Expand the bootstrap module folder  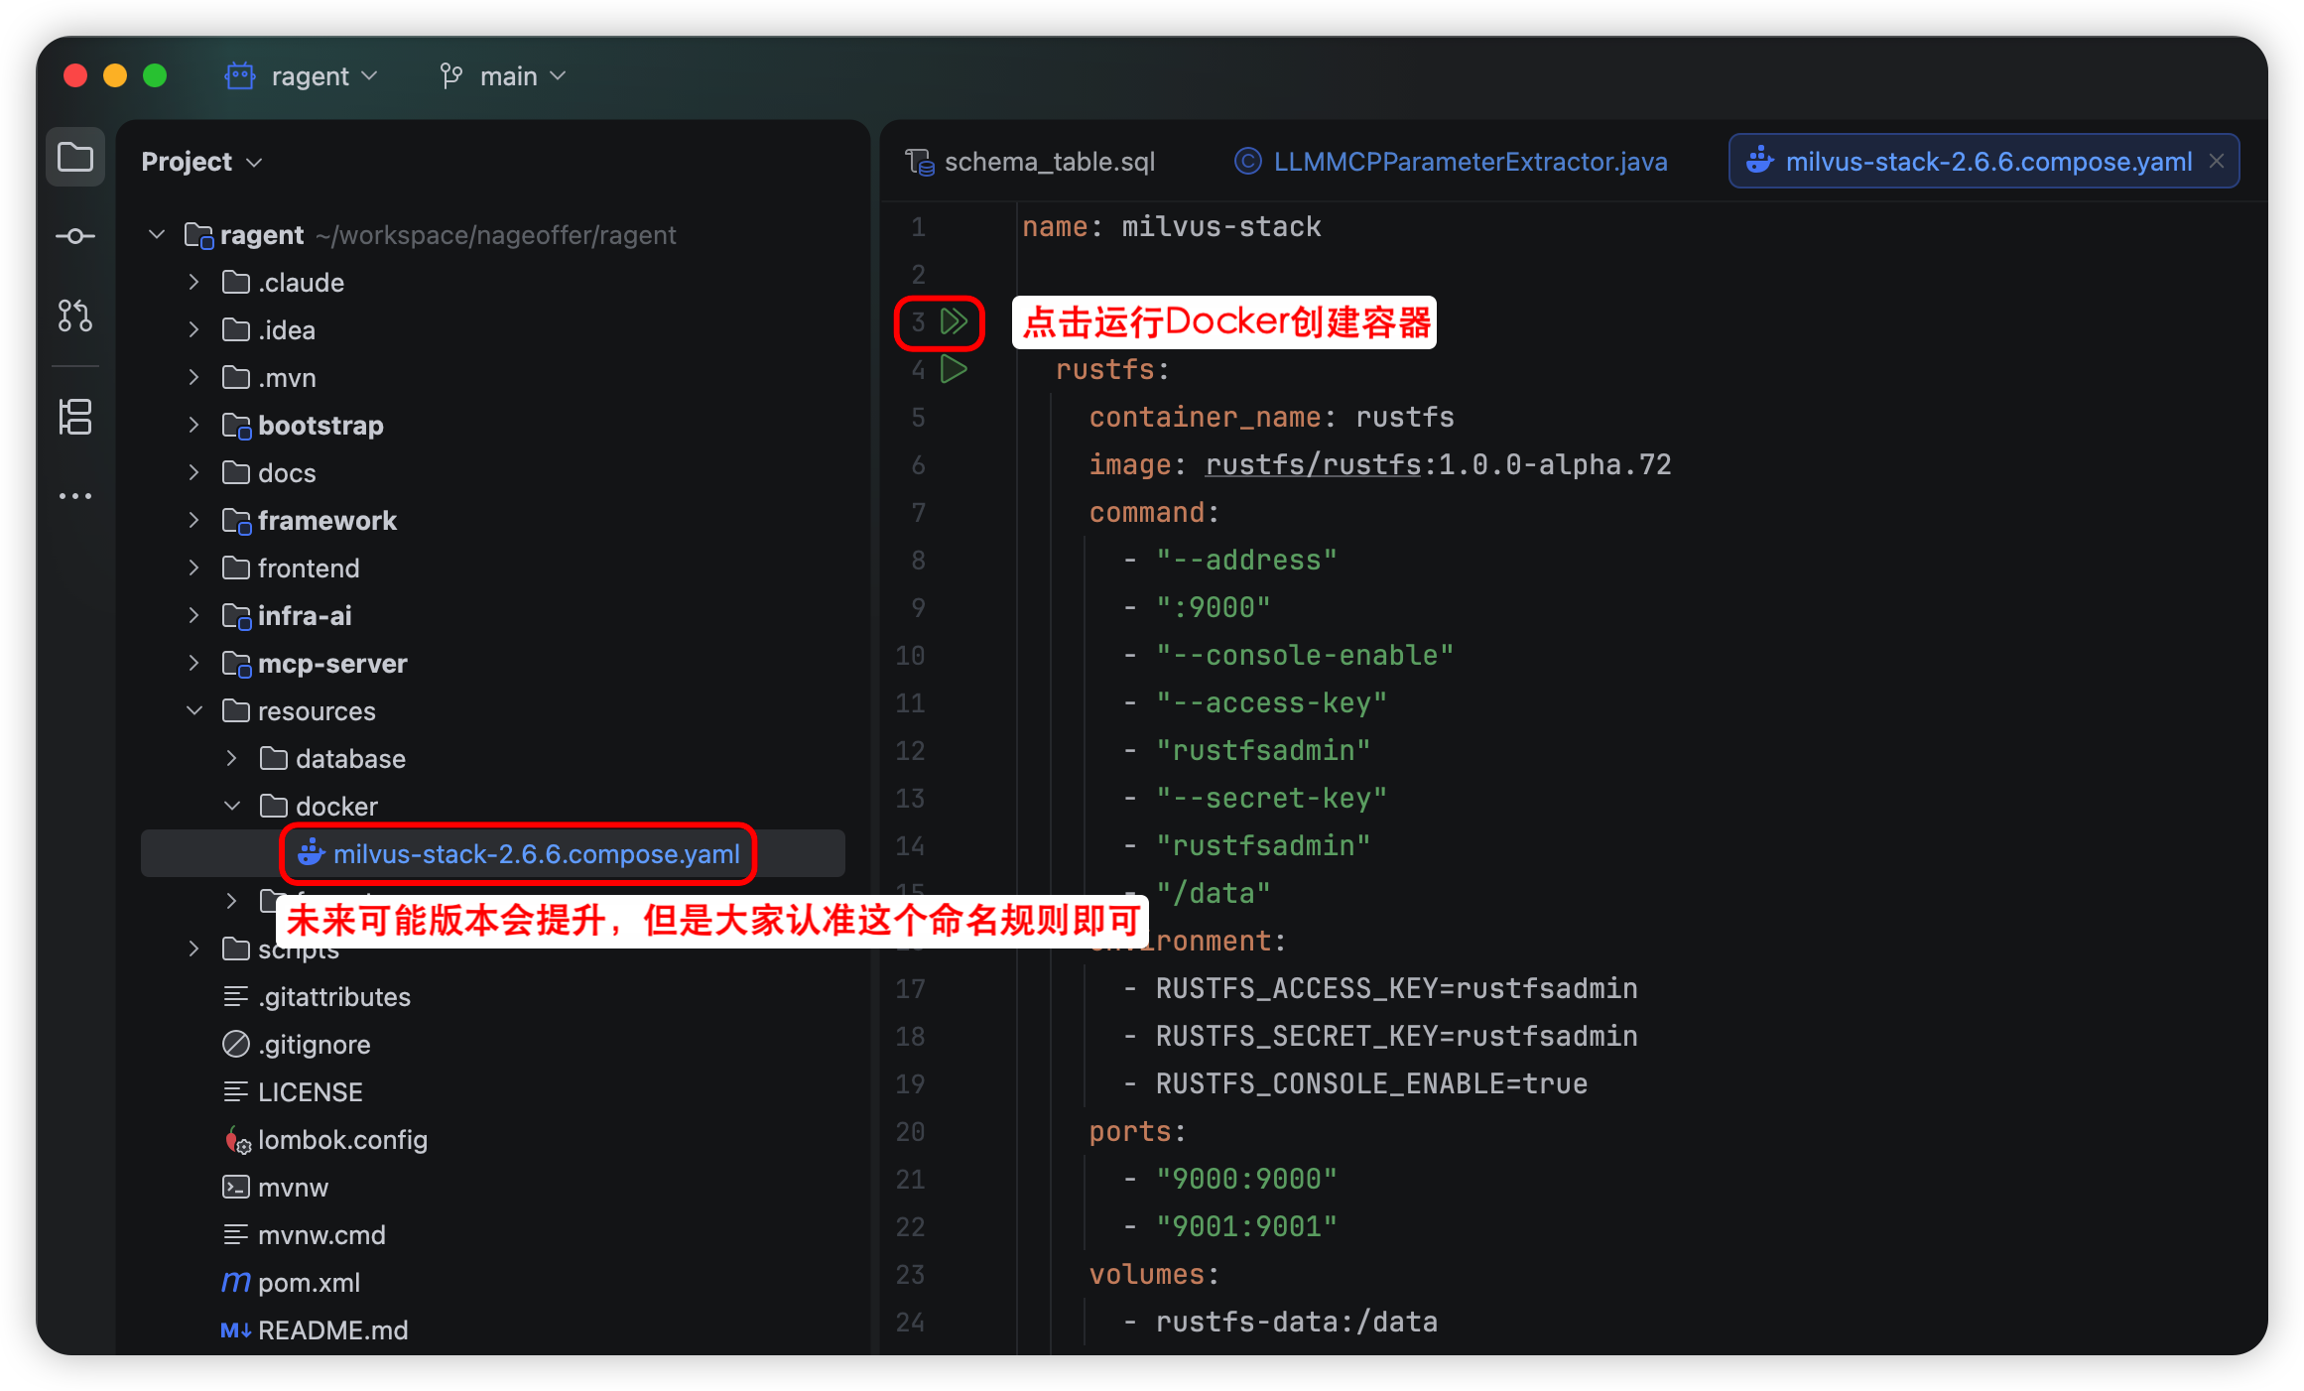coord(194,426)
